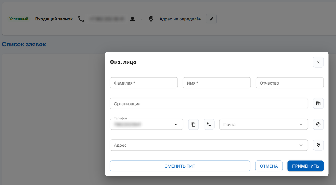The height and width of the screenshot is (185, 336).
Task: Click the @ email icon button
Action: [x=318, y=124]
